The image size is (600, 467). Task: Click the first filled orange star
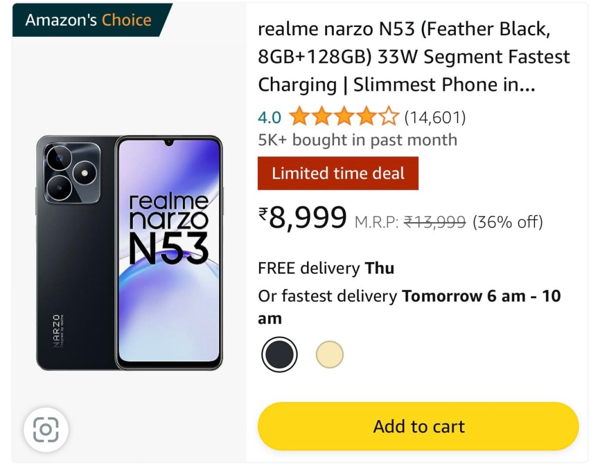(x=299, y=117)
